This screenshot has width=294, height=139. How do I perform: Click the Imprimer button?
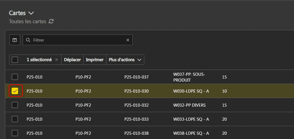pos(94,60)
